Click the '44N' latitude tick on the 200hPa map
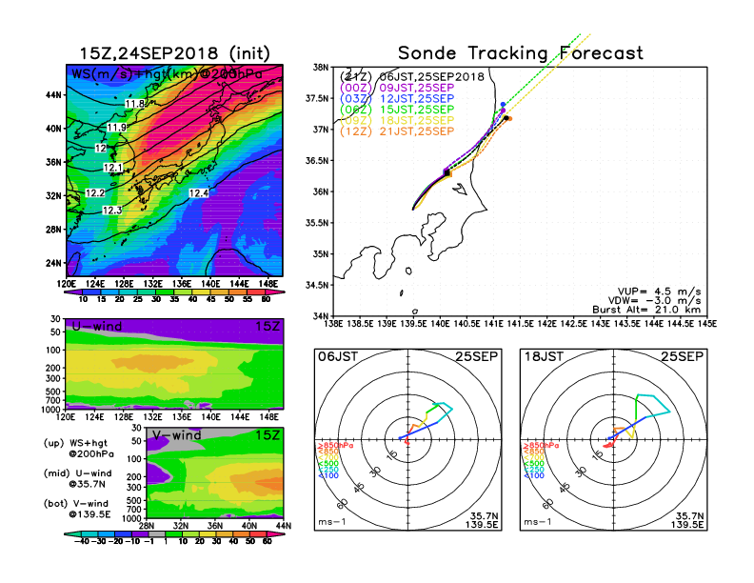Screen dimensions: 754x583 tap(54, 94)
